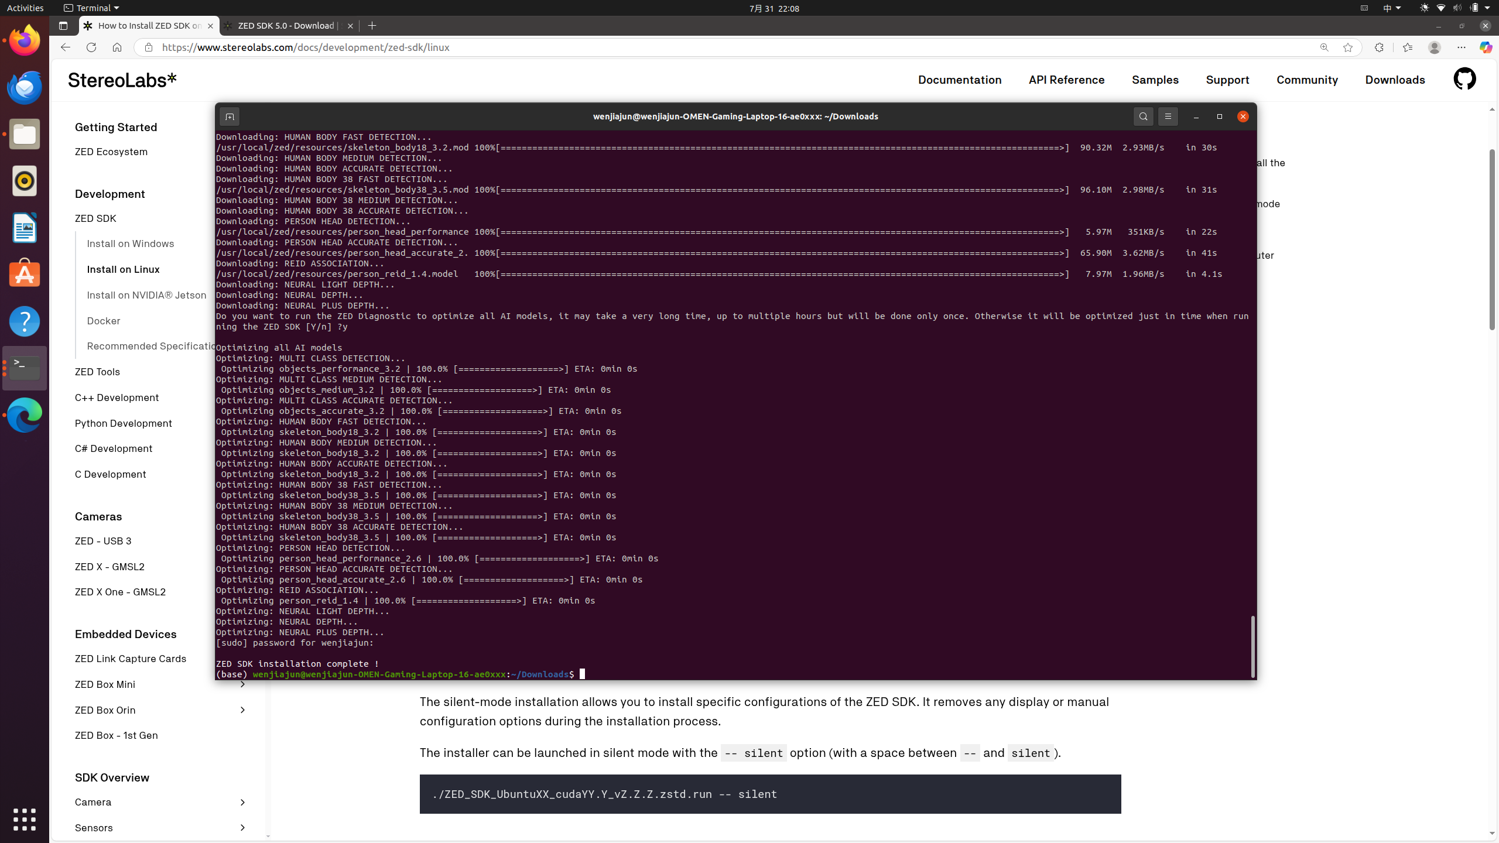
Task: Open Edge settings and more menu
Action: [x=1462, y=47]
